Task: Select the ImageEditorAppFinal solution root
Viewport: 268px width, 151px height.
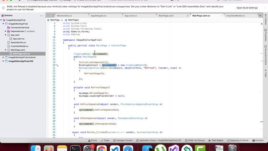Action: 16,20
